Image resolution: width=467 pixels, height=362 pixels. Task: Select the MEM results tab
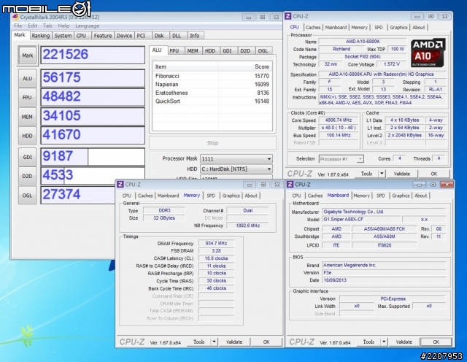pyautogui.click(x=193, y=51)
